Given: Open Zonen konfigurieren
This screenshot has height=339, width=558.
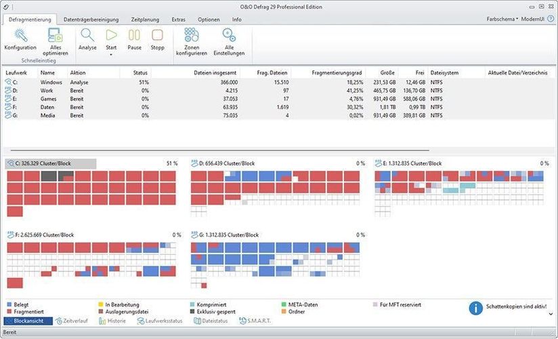Looking at the screenshot, I should tap(191, 35).
